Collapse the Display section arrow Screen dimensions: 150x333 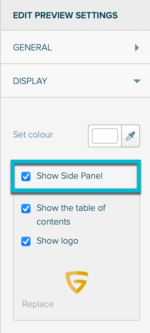[137, 81]
